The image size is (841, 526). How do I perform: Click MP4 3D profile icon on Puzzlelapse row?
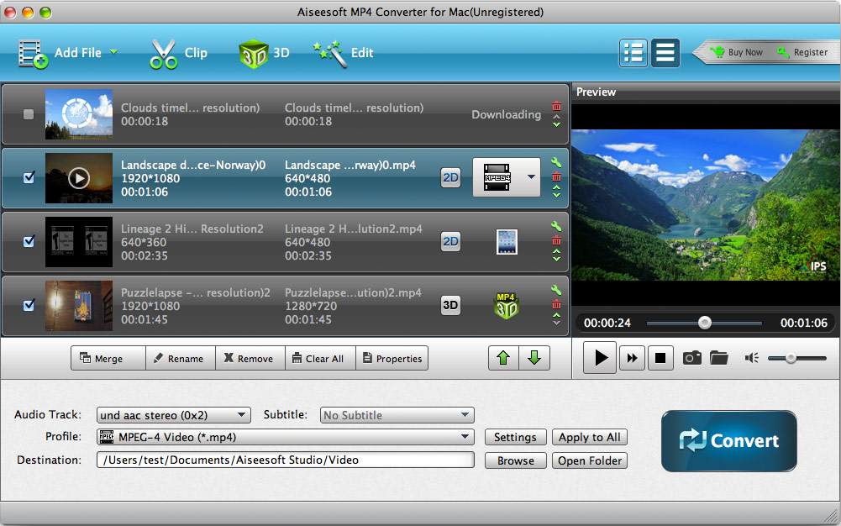pos(506,306)
